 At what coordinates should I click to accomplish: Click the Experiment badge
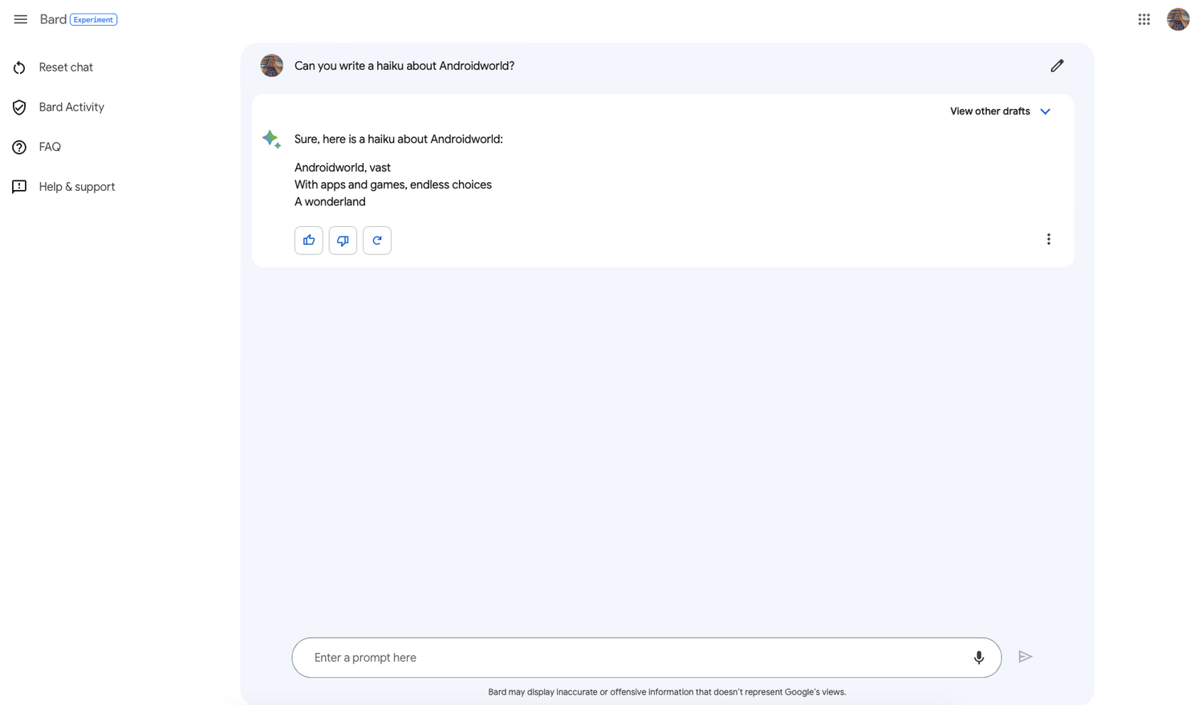click(x=94, y=19)
